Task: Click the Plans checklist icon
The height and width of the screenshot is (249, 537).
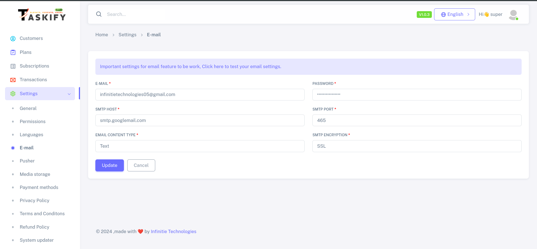Action: 13,52
